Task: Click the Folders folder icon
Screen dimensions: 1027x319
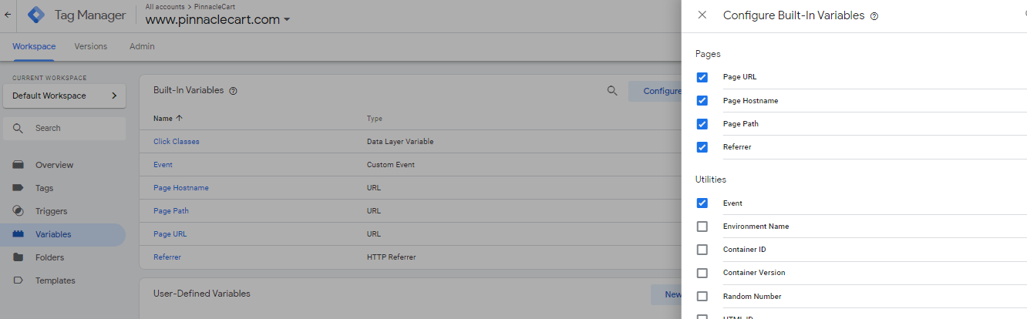Action: click(x=19, y=257)
